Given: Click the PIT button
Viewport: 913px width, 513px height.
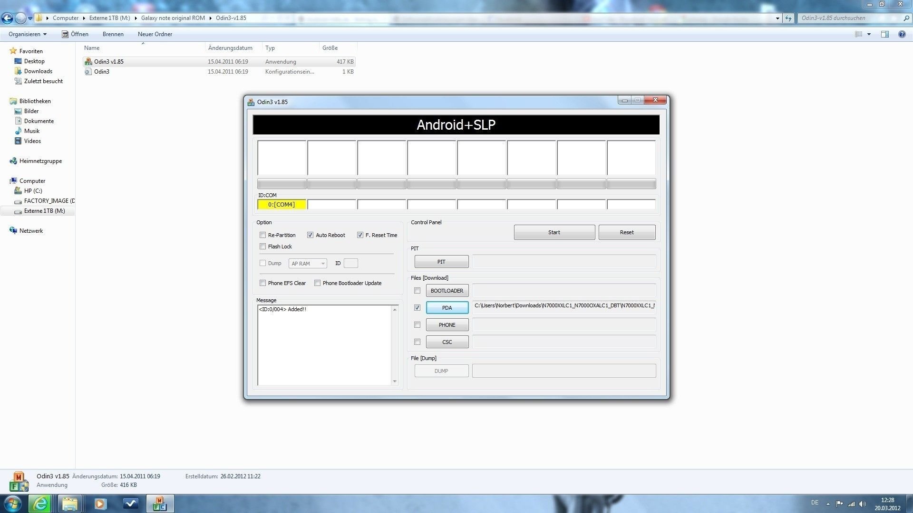Looking at the screenshot, I should (441, 262).
